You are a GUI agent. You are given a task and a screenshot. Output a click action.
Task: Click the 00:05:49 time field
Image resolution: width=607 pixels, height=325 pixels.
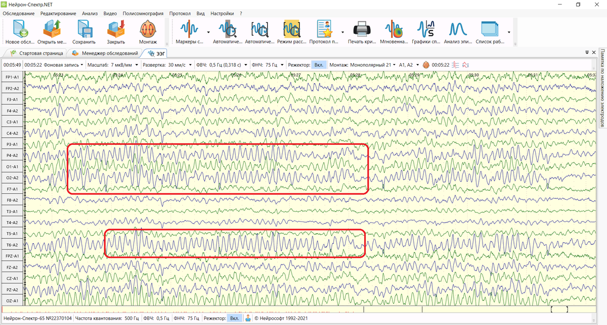(12, 65)
